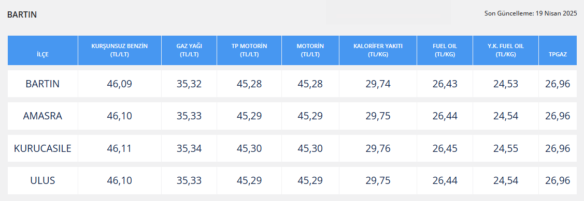This screenshot has width=584, height=201.
Task: Select the KURŞUNSUZ BENZİN column header
Action: pyautogui.click(x=120, y=51)
